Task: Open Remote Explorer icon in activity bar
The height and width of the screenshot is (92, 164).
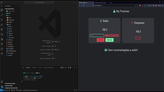Action: coord(2,34)
